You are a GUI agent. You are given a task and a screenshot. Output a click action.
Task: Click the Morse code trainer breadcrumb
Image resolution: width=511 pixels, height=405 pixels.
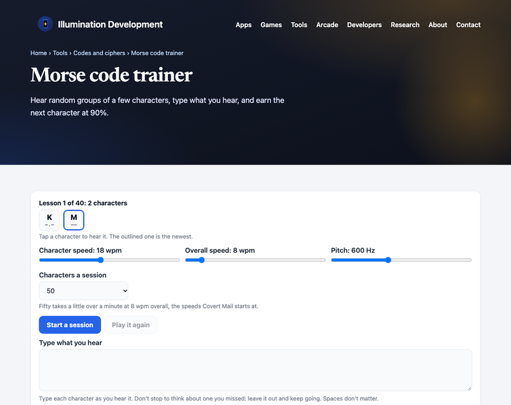click(157, 53)
